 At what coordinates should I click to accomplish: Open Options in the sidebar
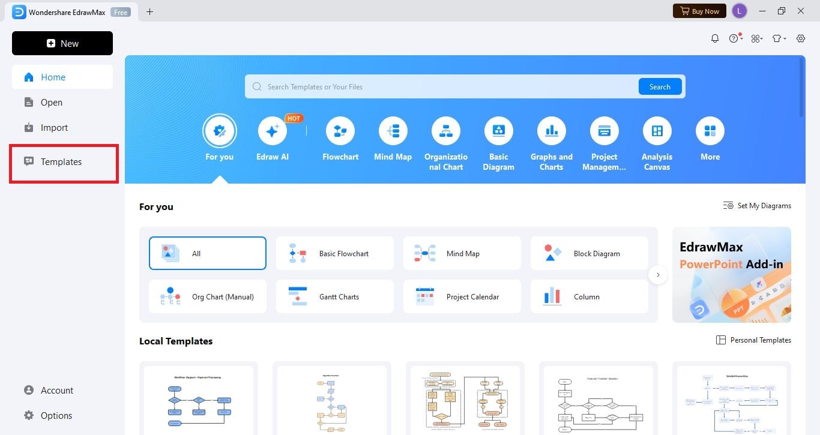pos(62,415)
